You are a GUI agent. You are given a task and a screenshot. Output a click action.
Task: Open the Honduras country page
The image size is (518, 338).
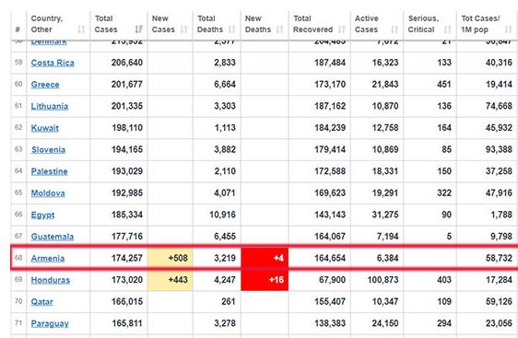50,280
